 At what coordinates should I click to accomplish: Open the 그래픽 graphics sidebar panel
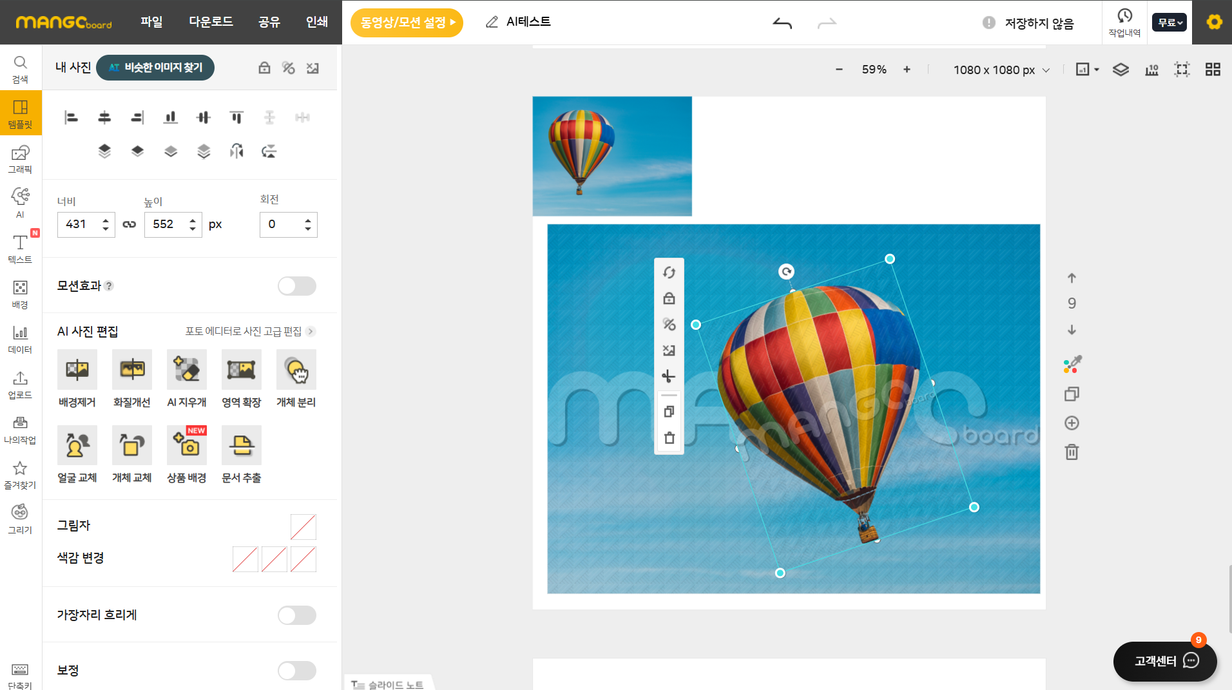click(21, 159)
